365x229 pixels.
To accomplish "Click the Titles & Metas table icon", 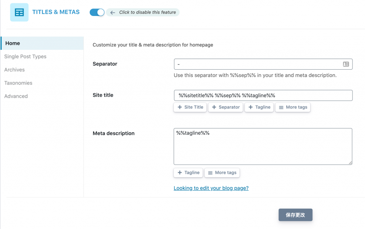I will coord(19,12).
